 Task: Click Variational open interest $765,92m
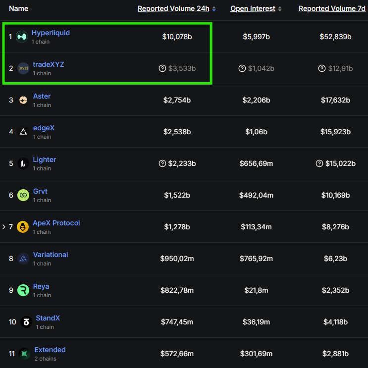pyautogui.click(x=256, y=259)
